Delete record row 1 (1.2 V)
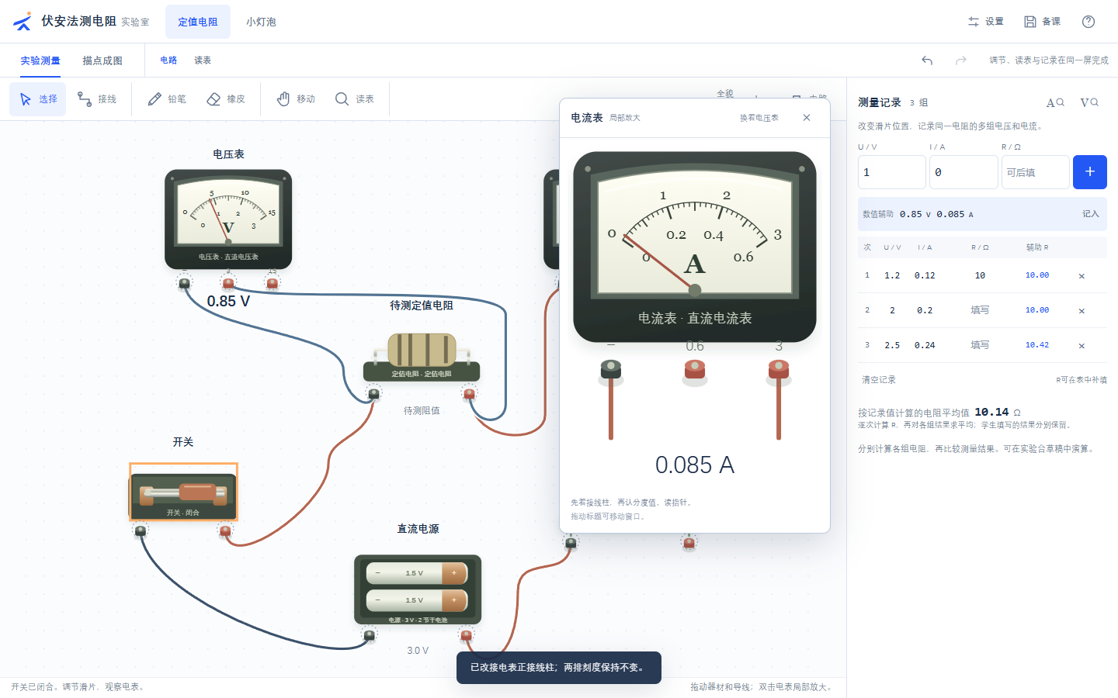This screenshot has width=1118, height=698. point(1082,276)
